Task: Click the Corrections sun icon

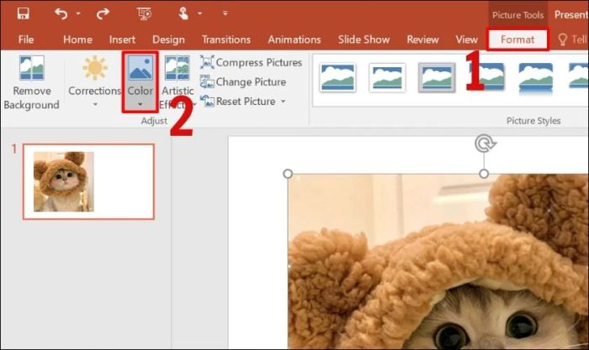Action: pos(94,68)
